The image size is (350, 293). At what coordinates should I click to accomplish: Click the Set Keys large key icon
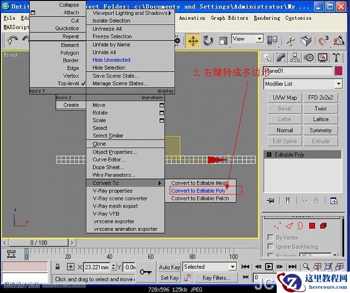coord(146,272)
